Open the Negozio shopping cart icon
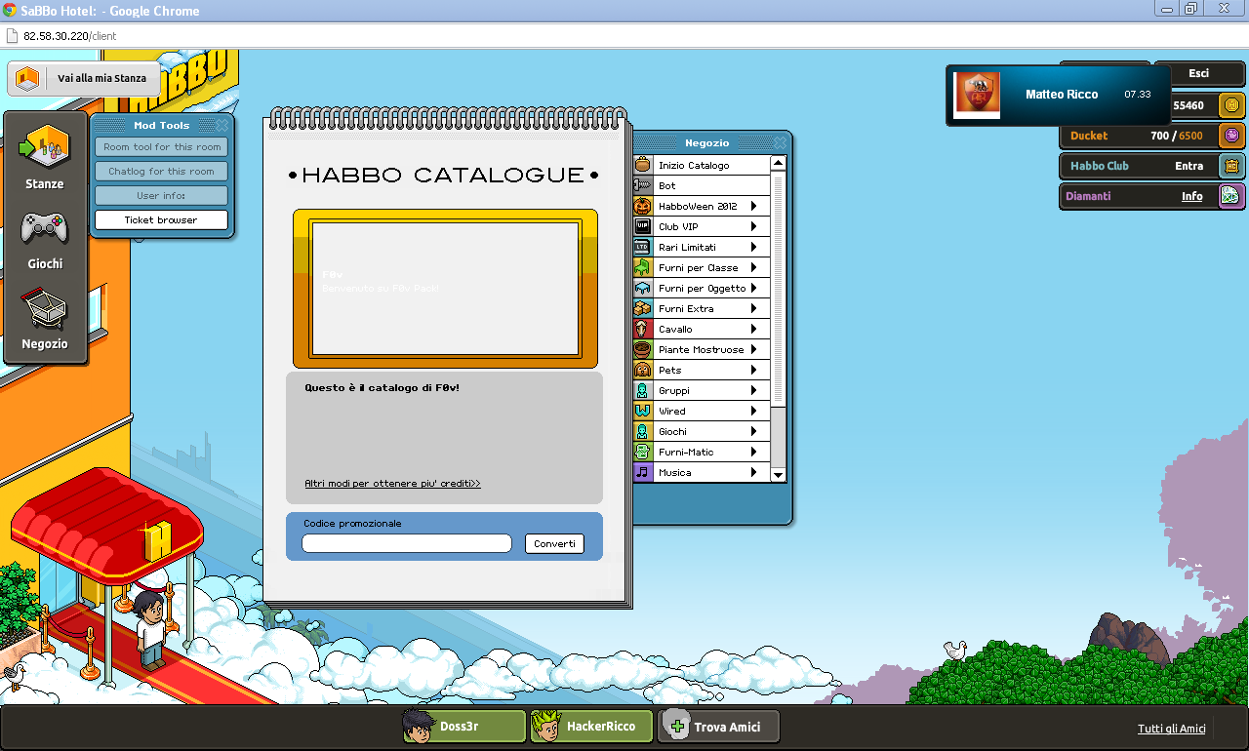This screenshot has width=1249, height=751. pyautogui.click(x=45, y=310)
